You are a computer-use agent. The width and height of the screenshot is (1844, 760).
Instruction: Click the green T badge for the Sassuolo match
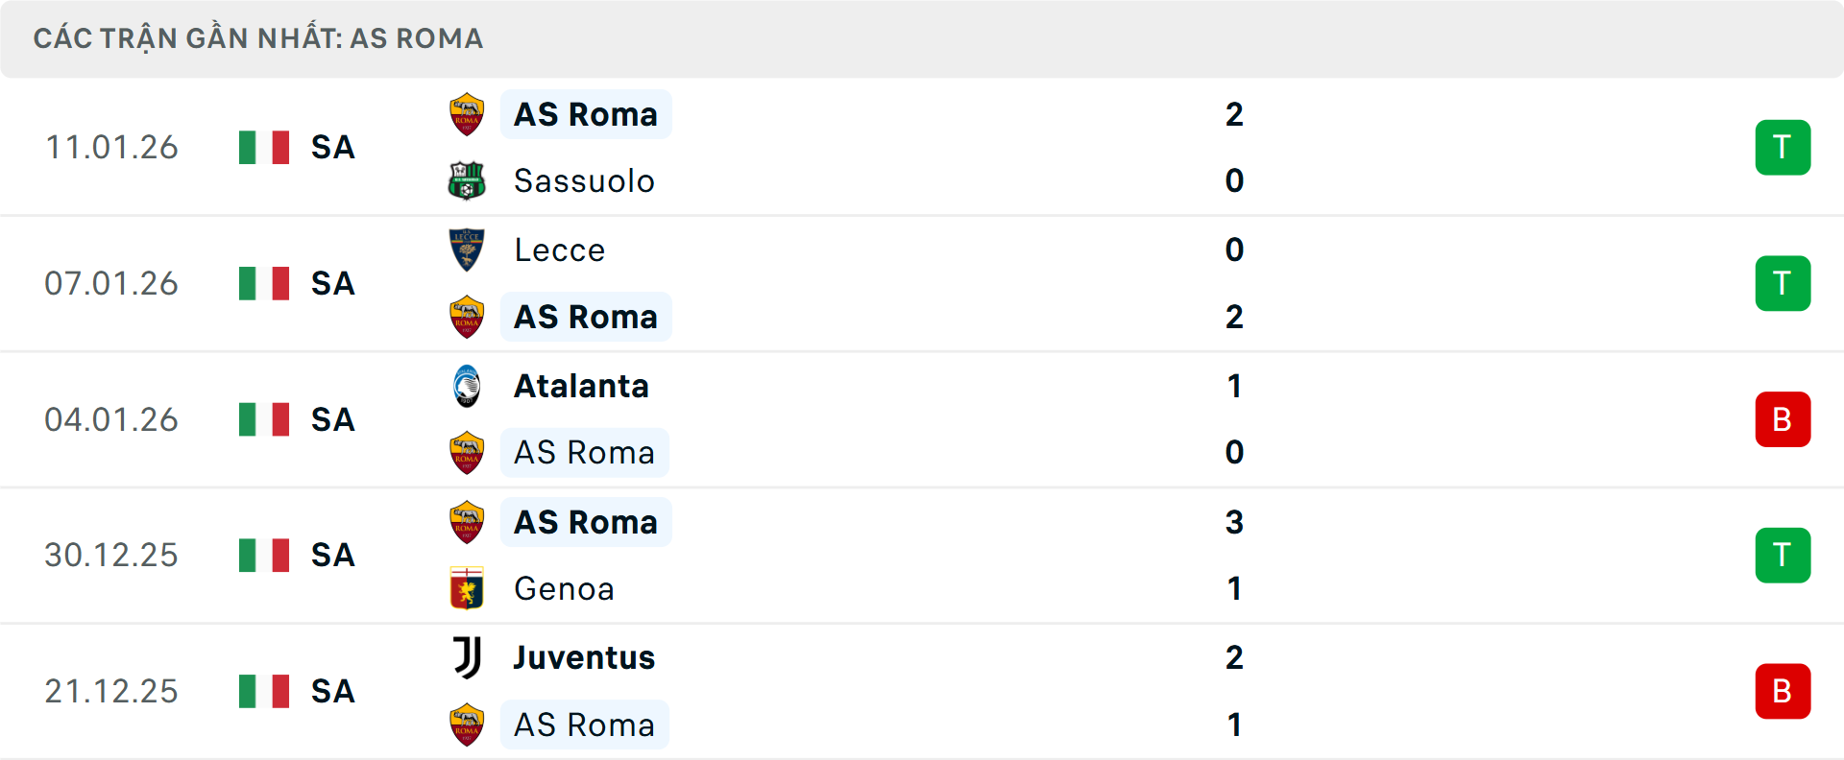click(1783, 147)
